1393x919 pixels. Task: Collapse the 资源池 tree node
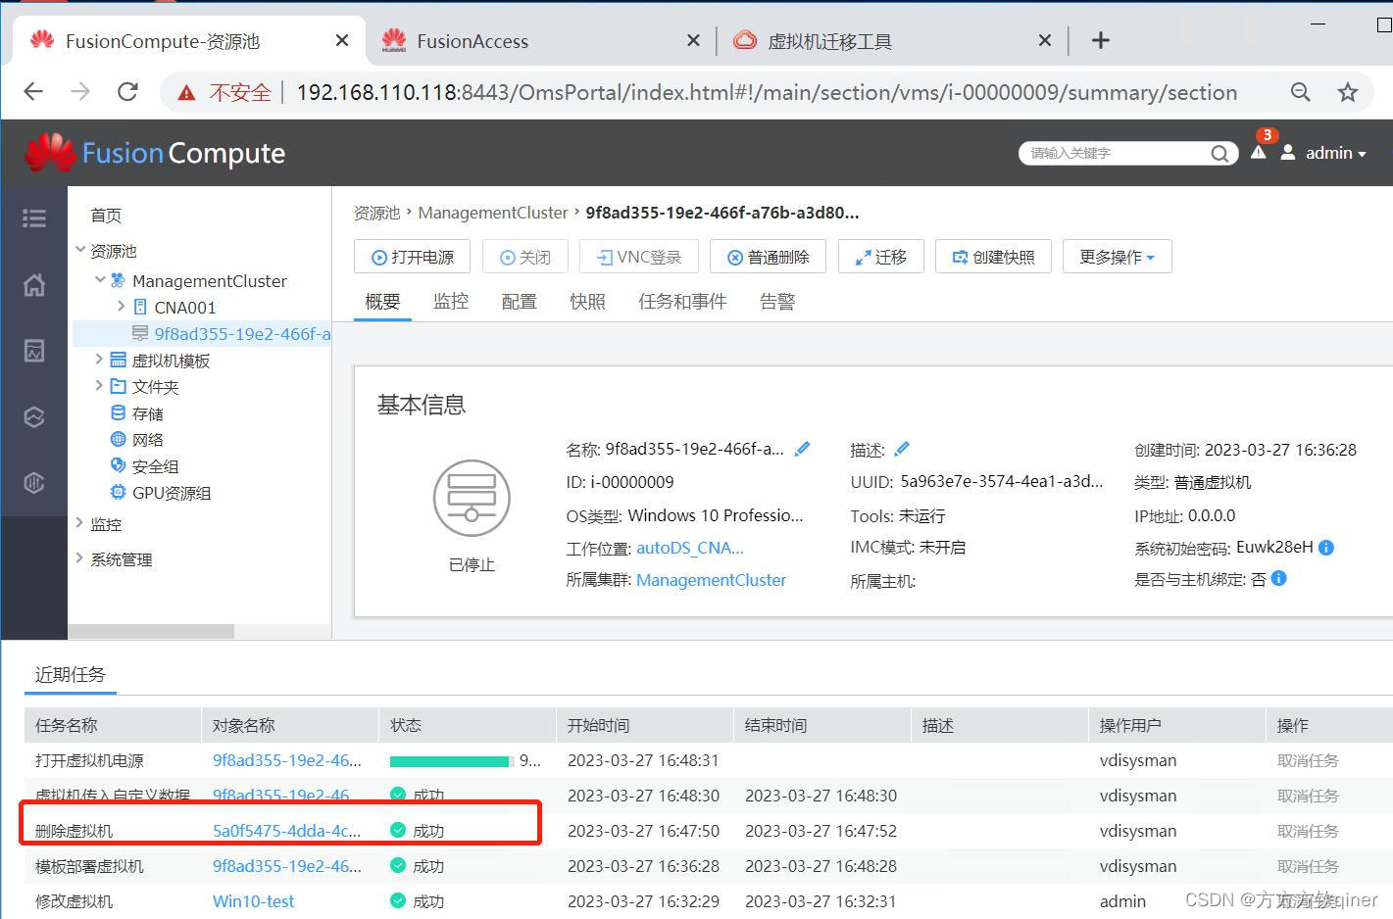pyautogui.click(x=80, y=250)
